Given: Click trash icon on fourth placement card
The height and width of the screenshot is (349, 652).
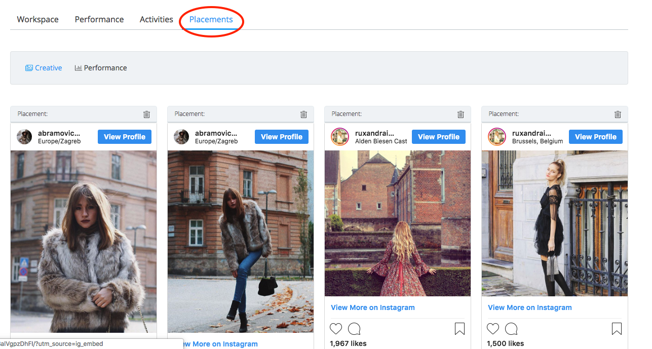Looking at the screenshot, I should click(x=618, y=114).
